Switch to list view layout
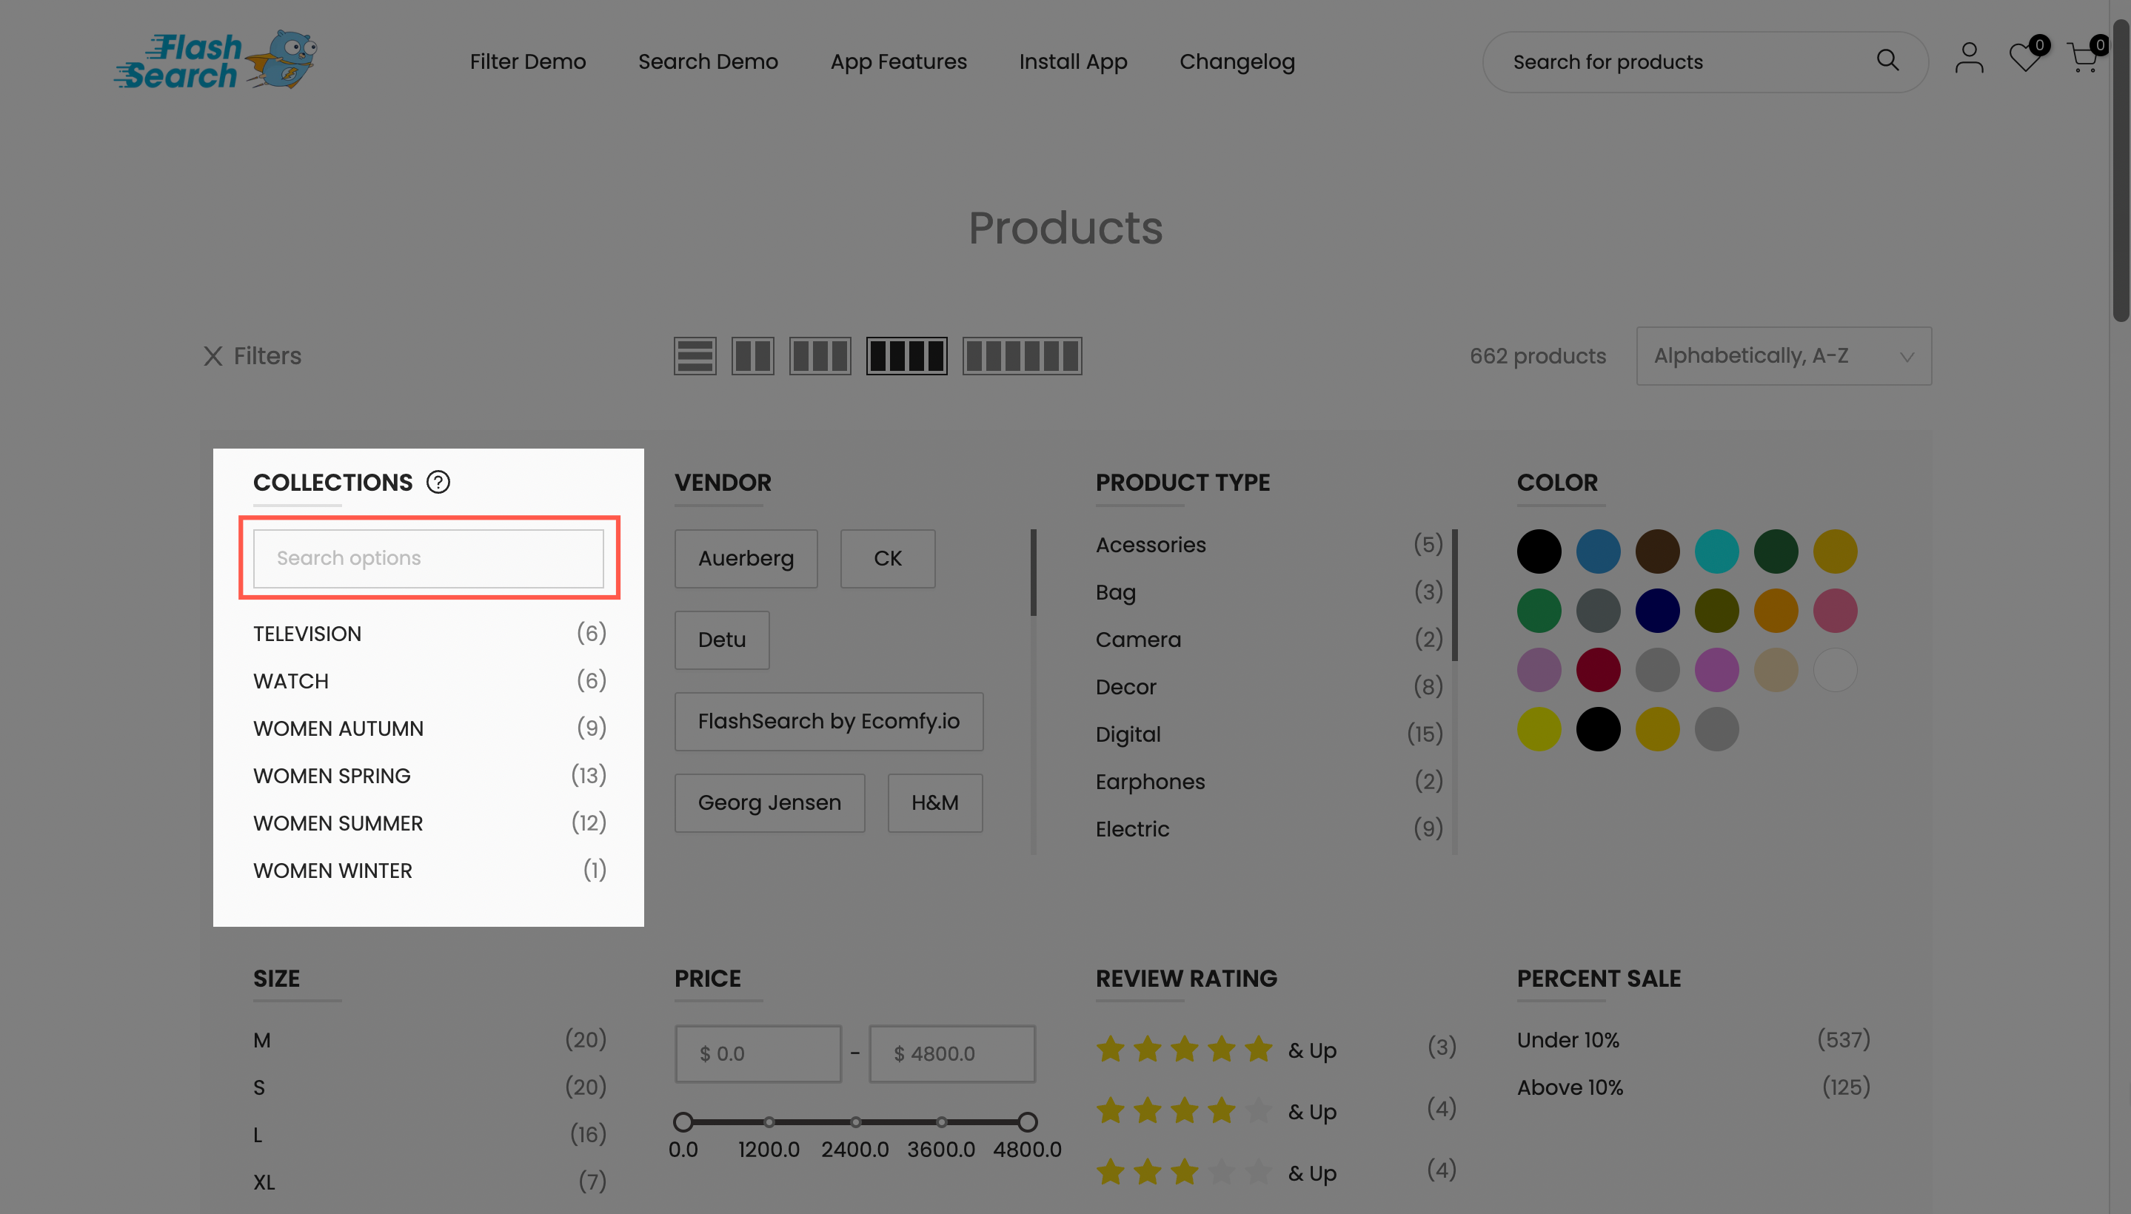 point(695,356)
